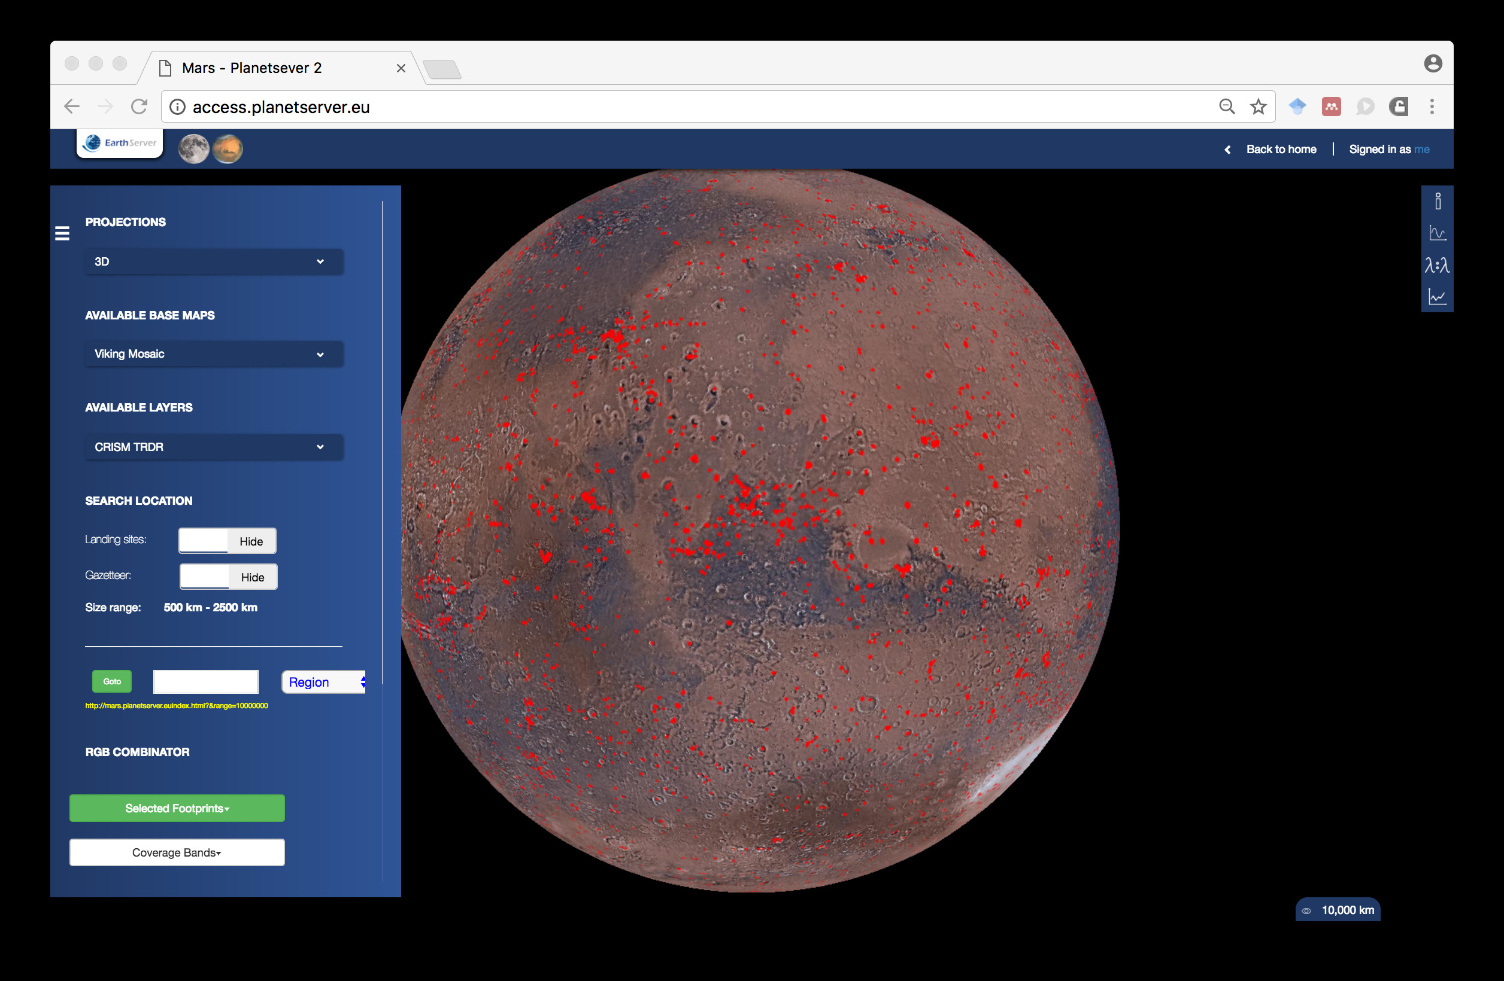Open the info panel icon
The height and width of the screenshot is (981, 1504).
coord(1437,202)
